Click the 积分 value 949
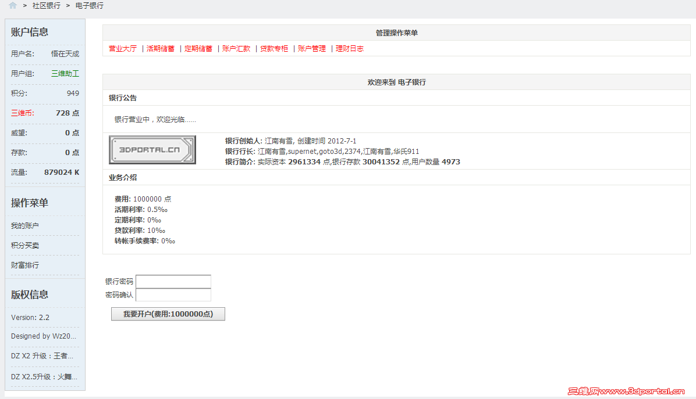Screen dimensions: 696x399 point(73,94)
